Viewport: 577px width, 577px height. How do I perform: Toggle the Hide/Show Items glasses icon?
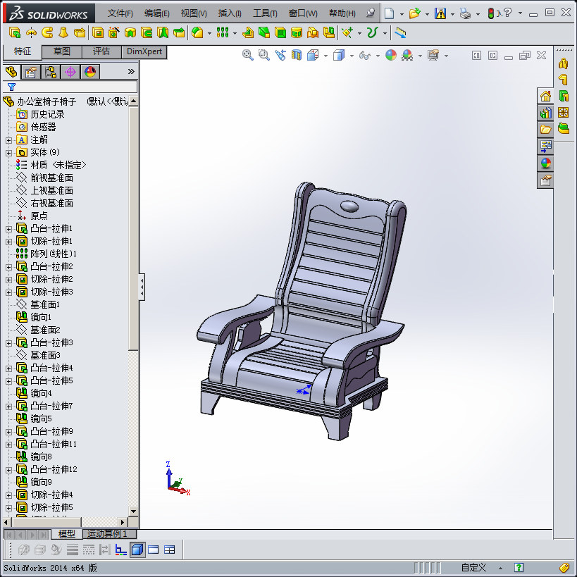tap(365, 55)
